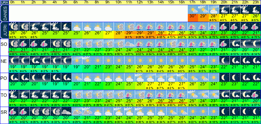Click PO 2h crescent moon icon
Image resolution: width=261 pixels, height=124 pixels.
(35, 77)
